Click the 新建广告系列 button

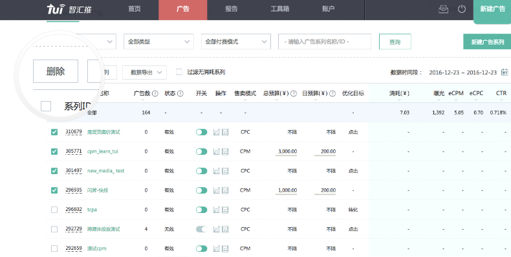coord(487,41)
